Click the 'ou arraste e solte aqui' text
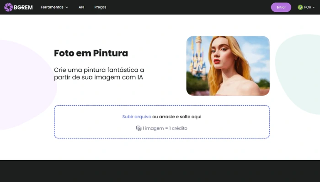Image resolution: width=320 pixels, height=182 pixels. 177,116
